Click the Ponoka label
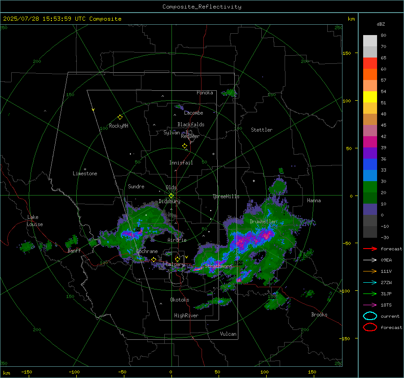Image resolution: width=404 pixels, height=378 pixels. (205, 93)
